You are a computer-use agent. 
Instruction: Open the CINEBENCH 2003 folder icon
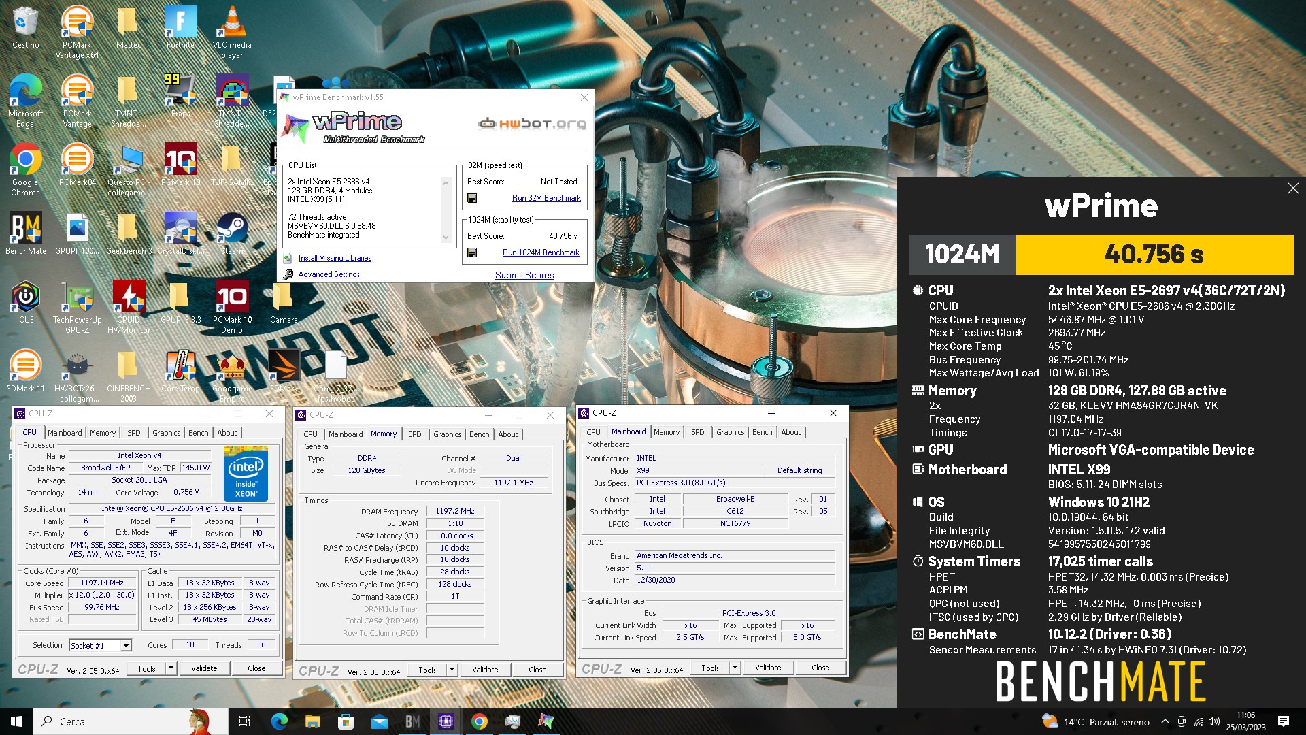pos(129,376)
